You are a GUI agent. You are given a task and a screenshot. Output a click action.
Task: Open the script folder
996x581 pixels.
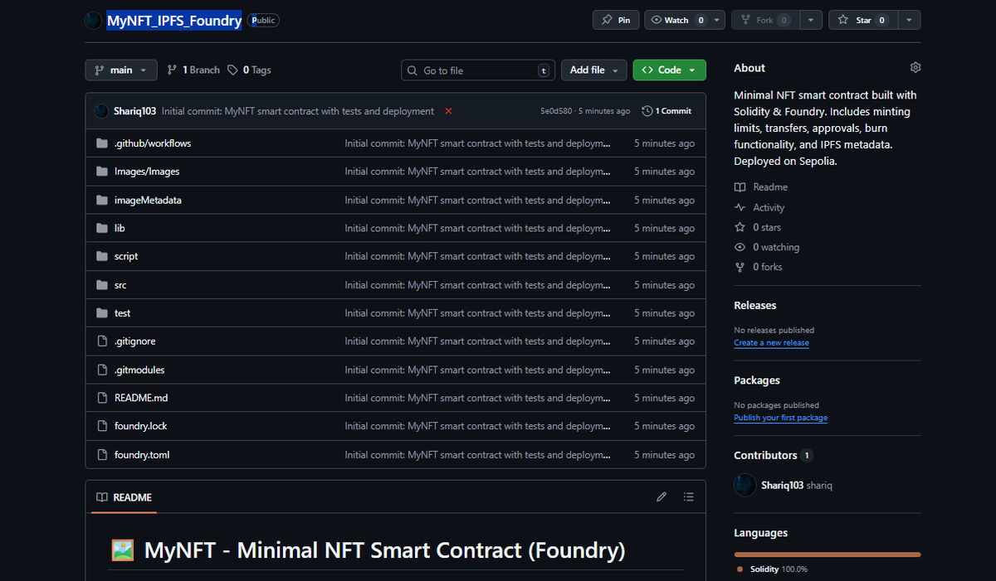pyautogui.click(x=126, y=256)
